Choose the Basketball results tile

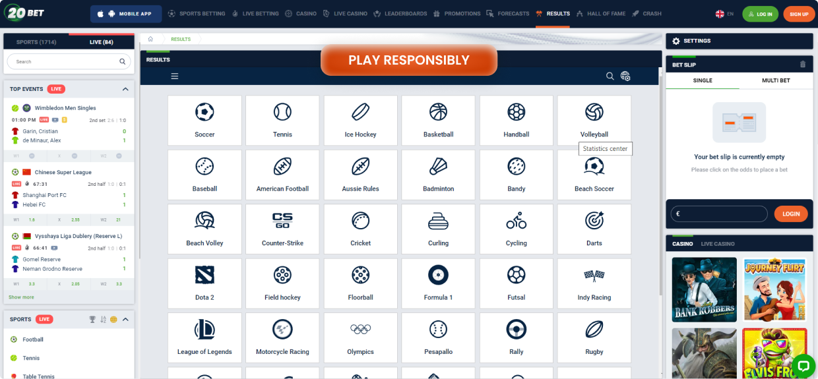(x=438, y=121)
